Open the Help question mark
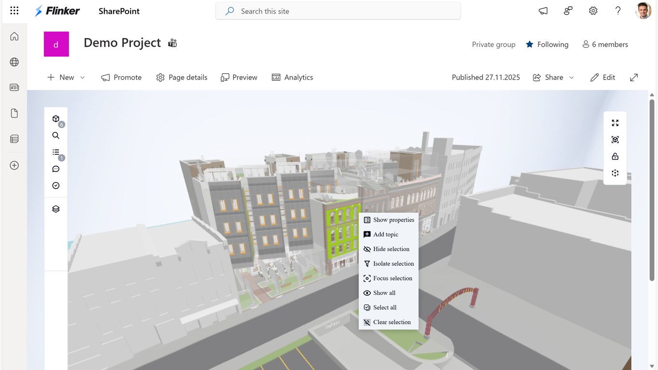658x370 pixels. coord(618,11)
